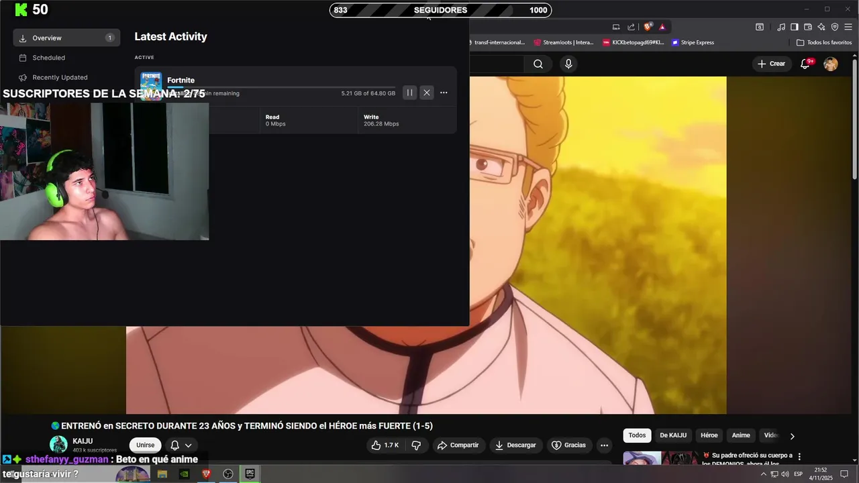Screen dimensions: 859x483
Task: Open File Explorer from the taskbar
Action: point(162,474)
